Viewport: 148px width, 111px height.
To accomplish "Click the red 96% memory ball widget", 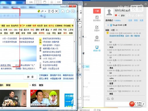I will 132,104.
